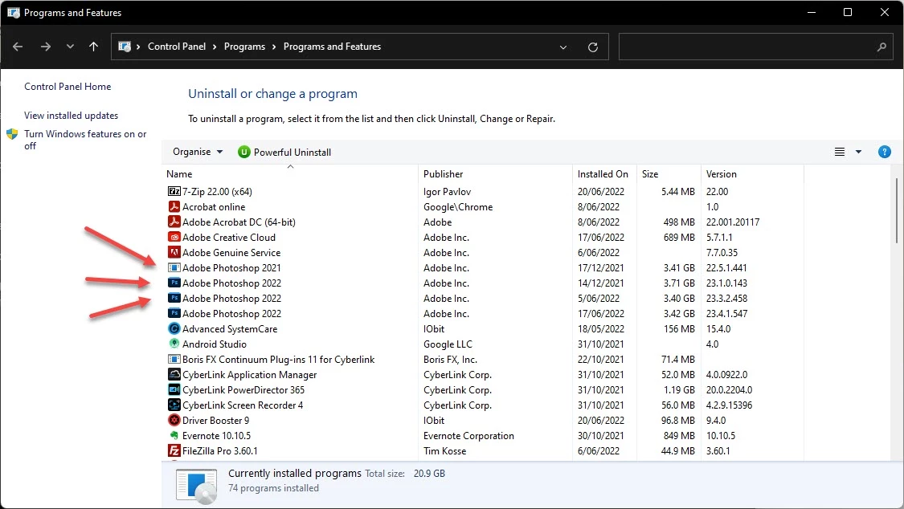Select the Adobe Photoshop 2021 icon
Image resolution: width=904 pixels, height=509 pixels.
174,267
